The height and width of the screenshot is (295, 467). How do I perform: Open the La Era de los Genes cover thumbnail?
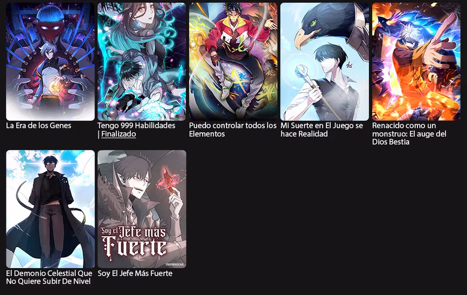[50, 62]
